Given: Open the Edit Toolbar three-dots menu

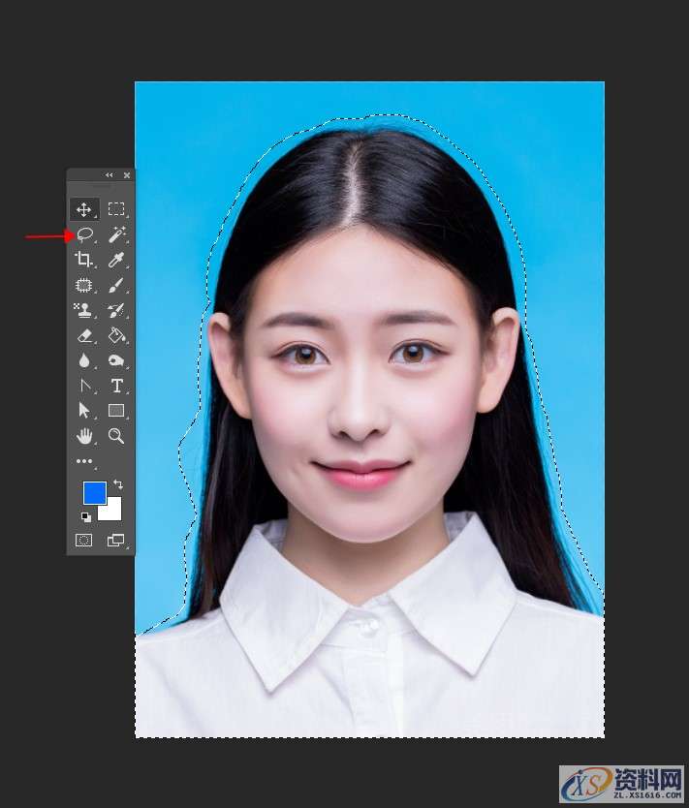Looking at the screenshot, I should (x=84, y=461).
